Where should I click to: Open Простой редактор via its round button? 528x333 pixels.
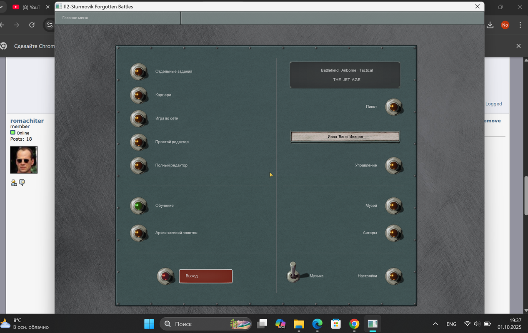pos(139,142)
